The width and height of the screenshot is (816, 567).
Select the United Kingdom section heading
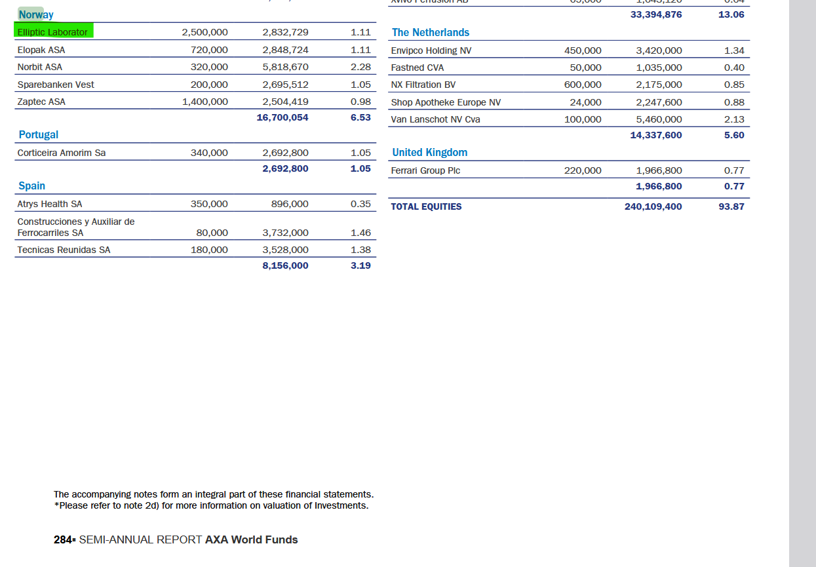(x=429, y=152)
